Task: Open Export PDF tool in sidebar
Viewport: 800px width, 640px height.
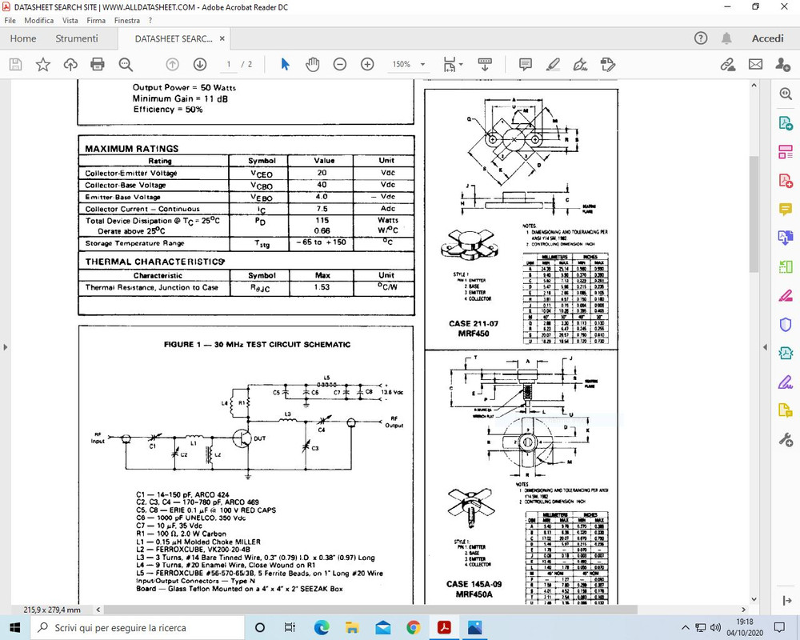Action: click(786, 123)
